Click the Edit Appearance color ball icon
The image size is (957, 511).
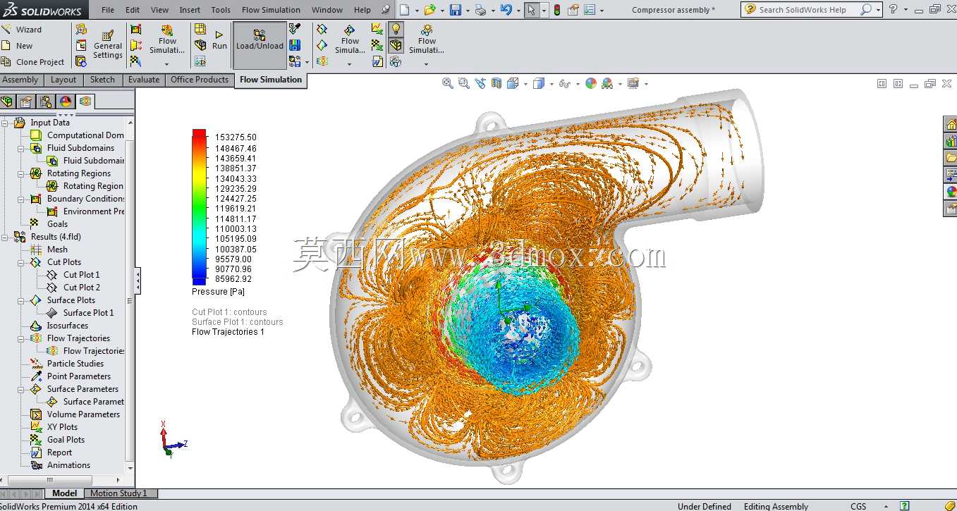pyautogui.click(x=591, y=83)
